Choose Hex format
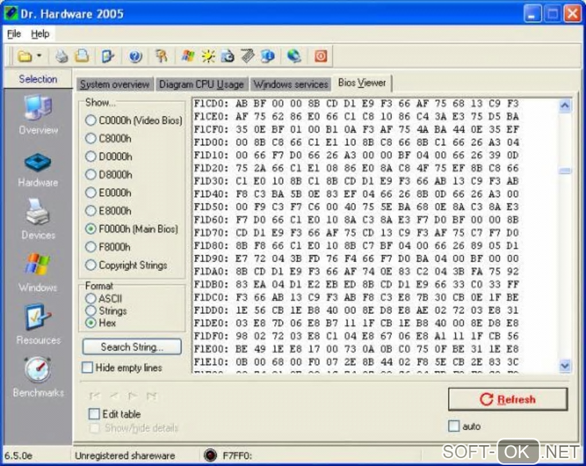The image size is (586, 466). (90, 322)
